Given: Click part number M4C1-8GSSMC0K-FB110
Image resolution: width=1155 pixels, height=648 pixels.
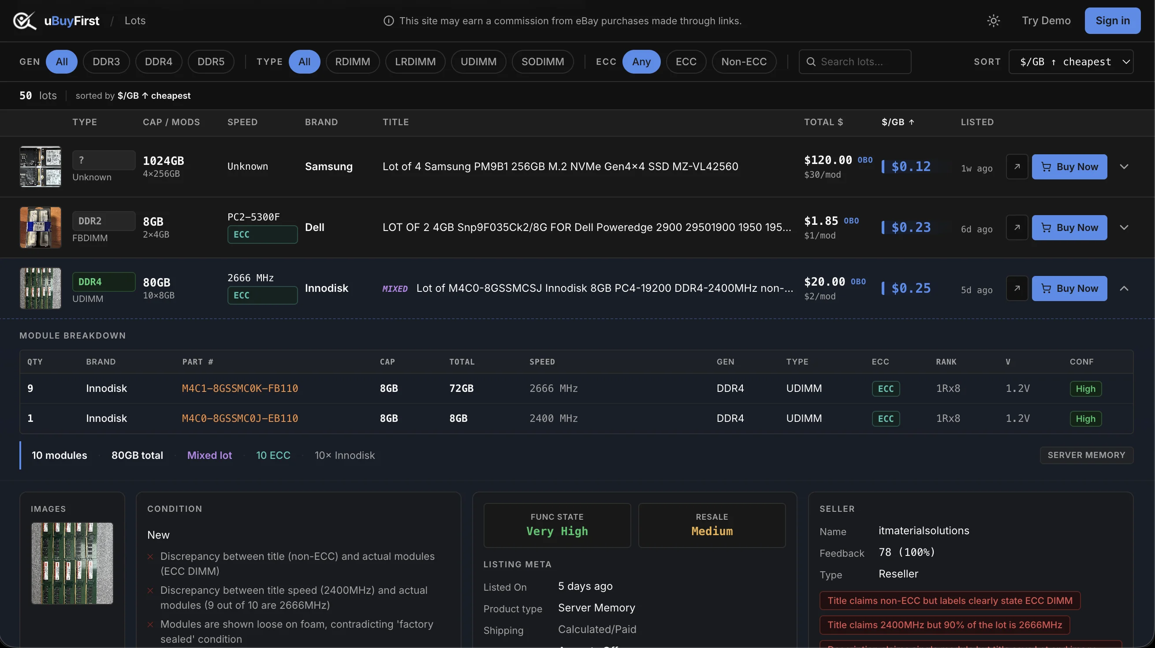Looking at the screenshot, I should [240, 388].
